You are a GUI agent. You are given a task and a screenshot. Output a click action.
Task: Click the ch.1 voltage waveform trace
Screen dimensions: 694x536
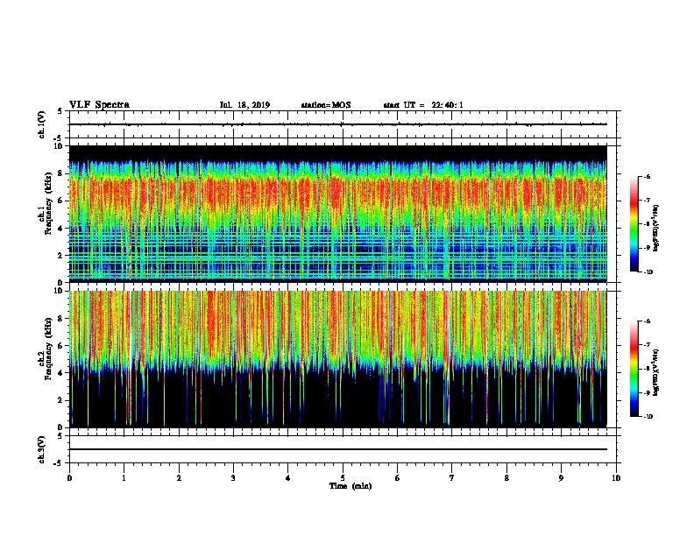point(338,124)
